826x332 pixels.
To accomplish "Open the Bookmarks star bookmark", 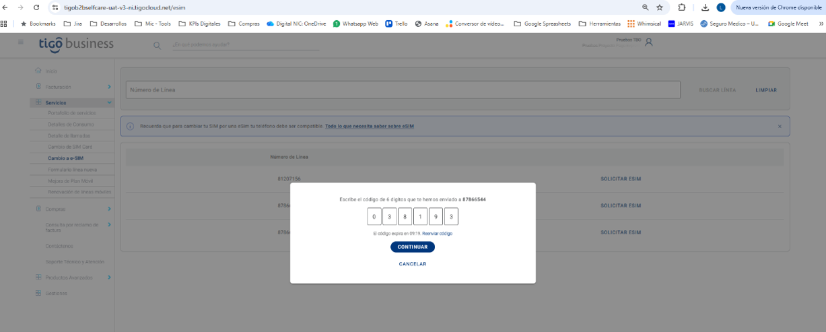I will pyautogui.click(x=38, y=24).
